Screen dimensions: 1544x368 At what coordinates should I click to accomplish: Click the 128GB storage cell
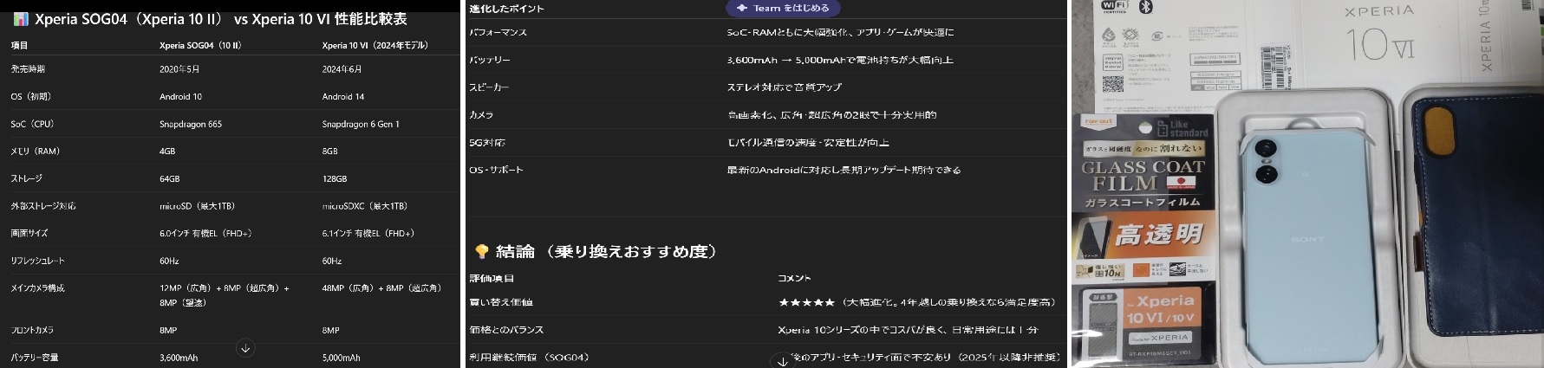[x=335, y=179]
